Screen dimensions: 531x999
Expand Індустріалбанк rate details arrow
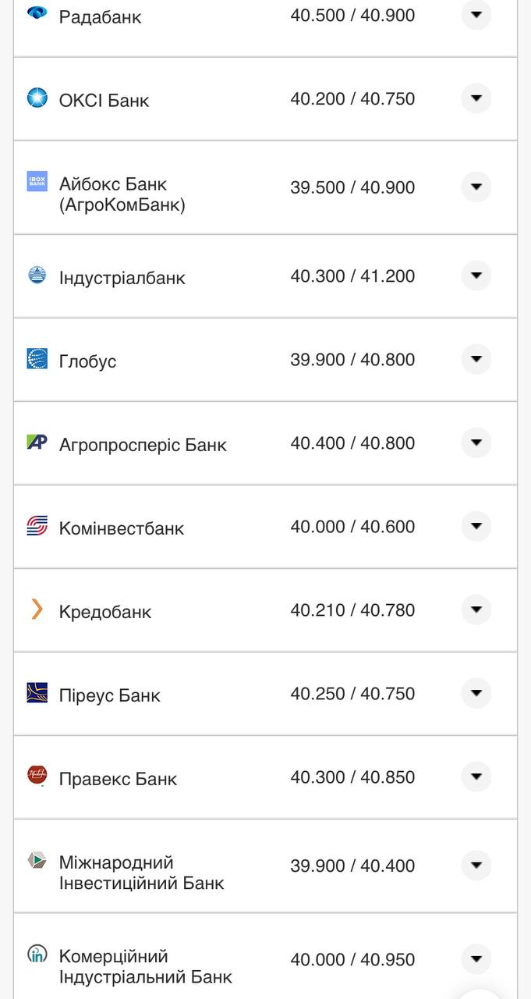click(x=476, y=276)
